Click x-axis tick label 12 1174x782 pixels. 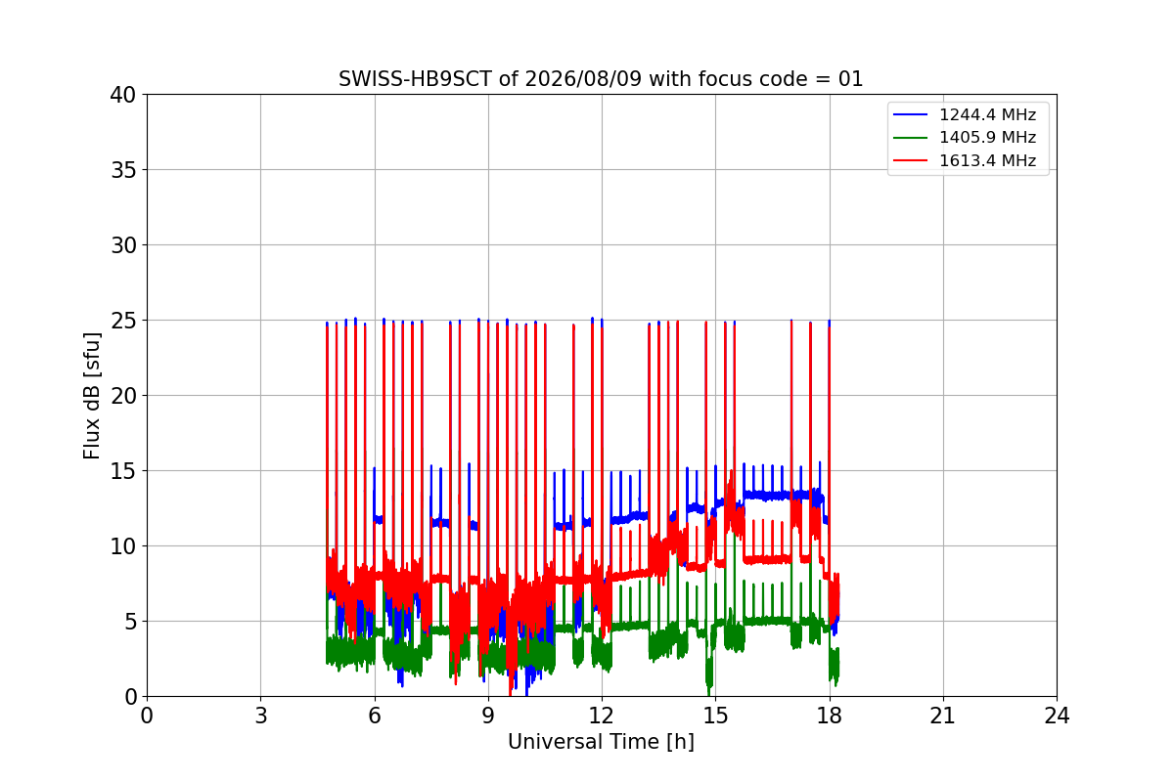tap(602, 716)
